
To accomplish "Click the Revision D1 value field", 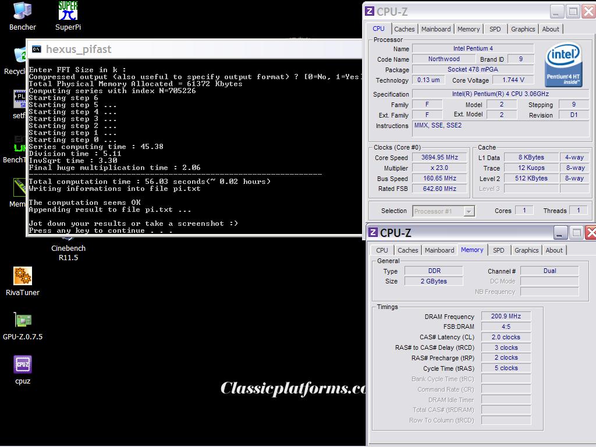I will pos(573,115).
